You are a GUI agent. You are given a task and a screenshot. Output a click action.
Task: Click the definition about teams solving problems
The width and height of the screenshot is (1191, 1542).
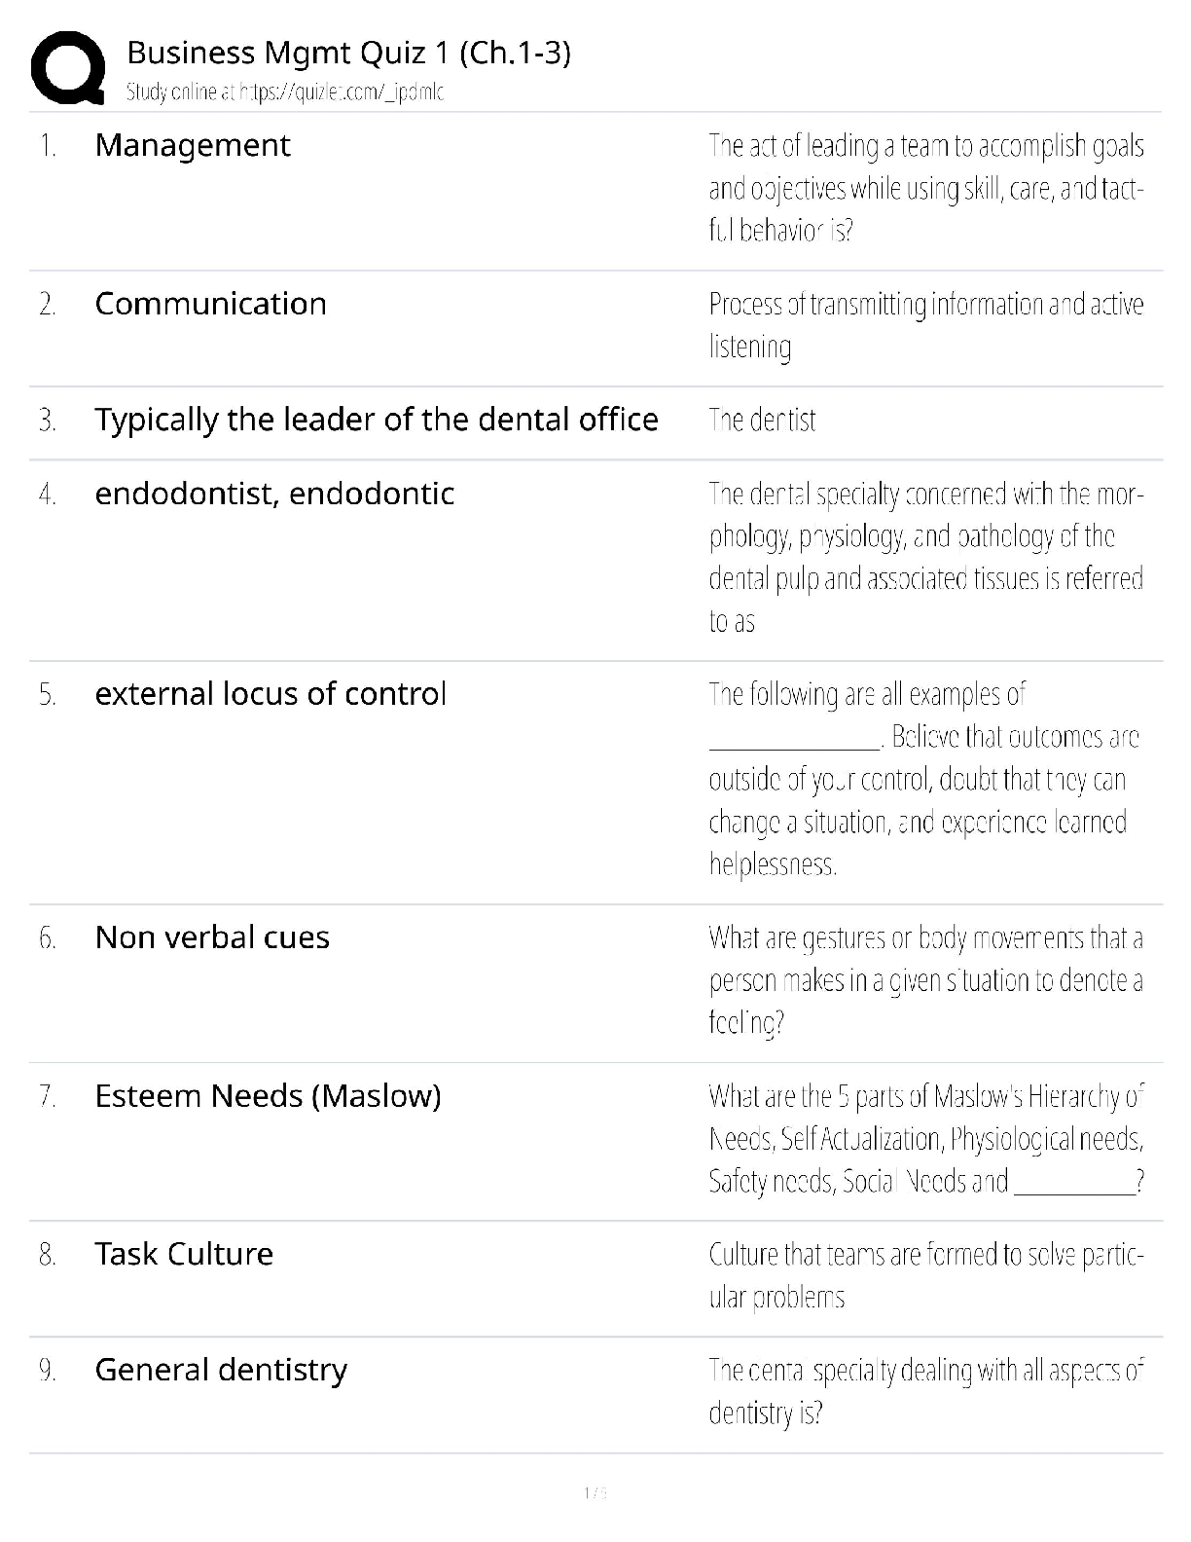tap(925, 1275)
